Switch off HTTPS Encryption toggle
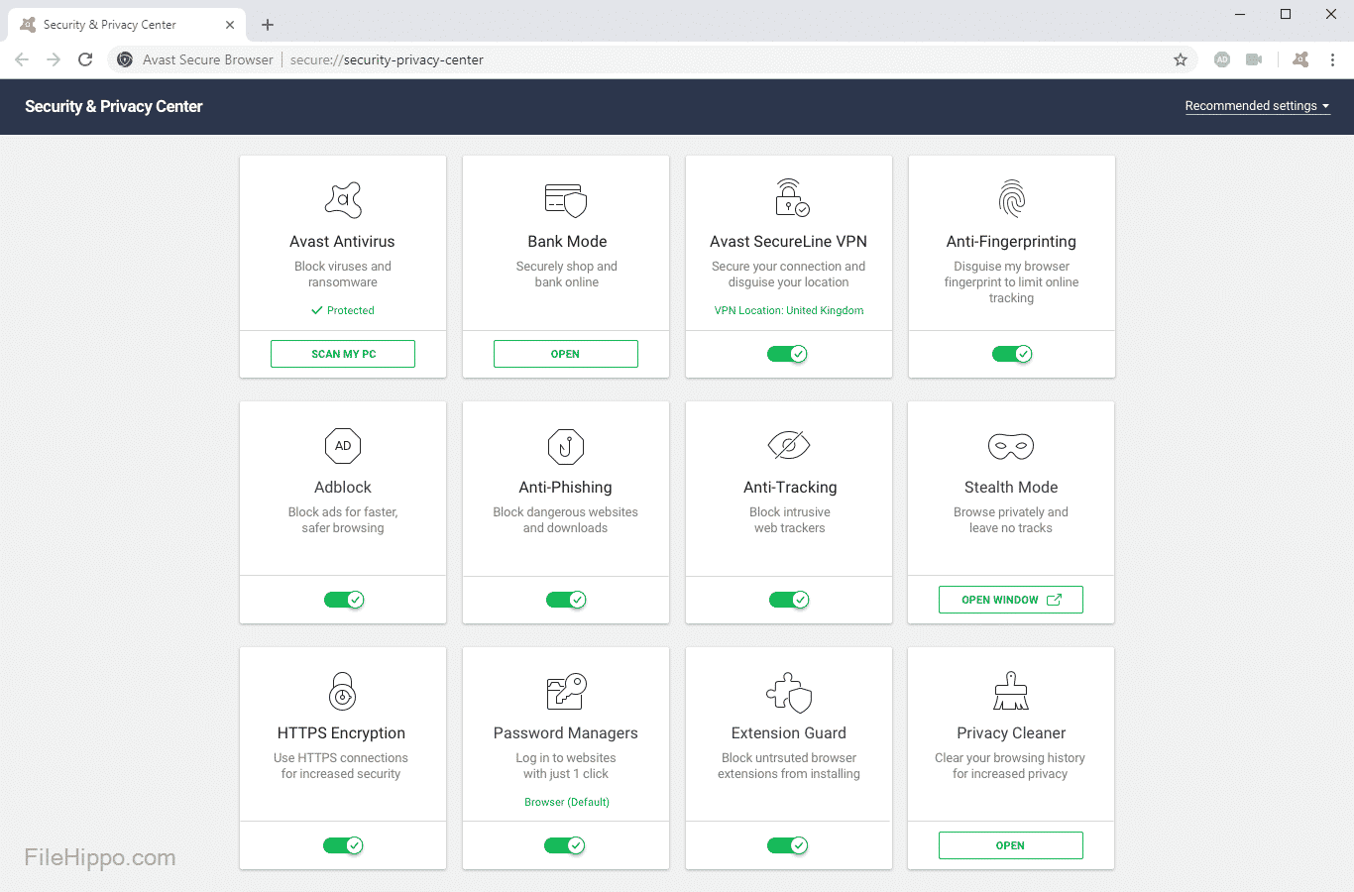This screenshot has height=892, width=1354. 343,845
